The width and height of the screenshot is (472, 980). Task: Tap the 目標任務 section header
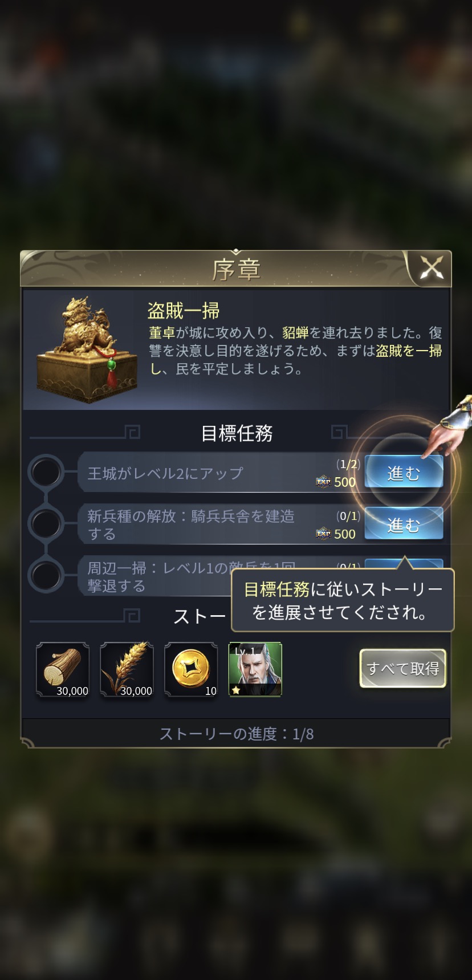coord(237,433)
